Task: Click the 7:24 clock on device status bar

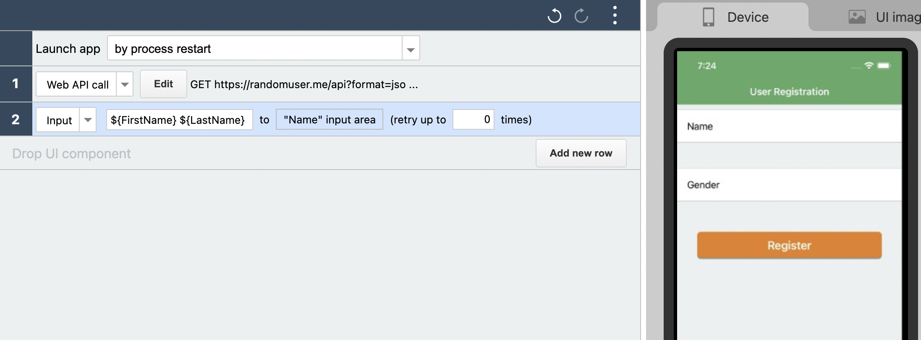Action: [x=706, y=66]
